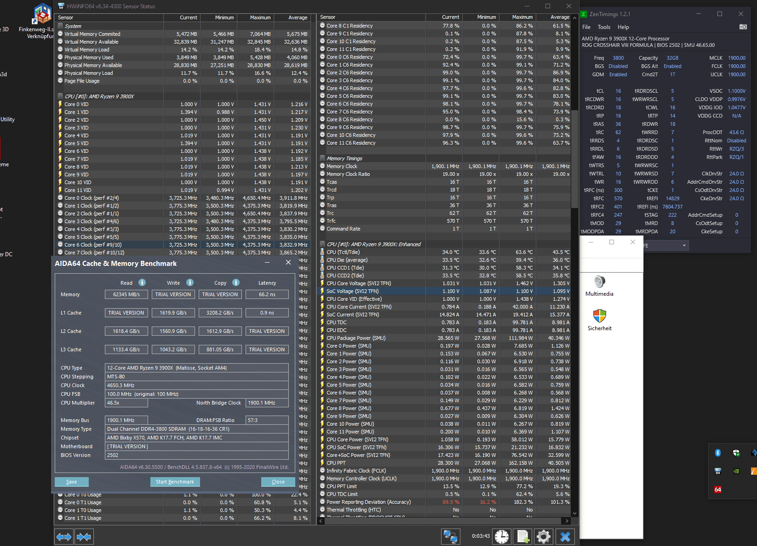This screenshot has width=757, height=546.
Task: Select SoC Voltage (SVI2 TFN) row
Action: click(444, 291)
